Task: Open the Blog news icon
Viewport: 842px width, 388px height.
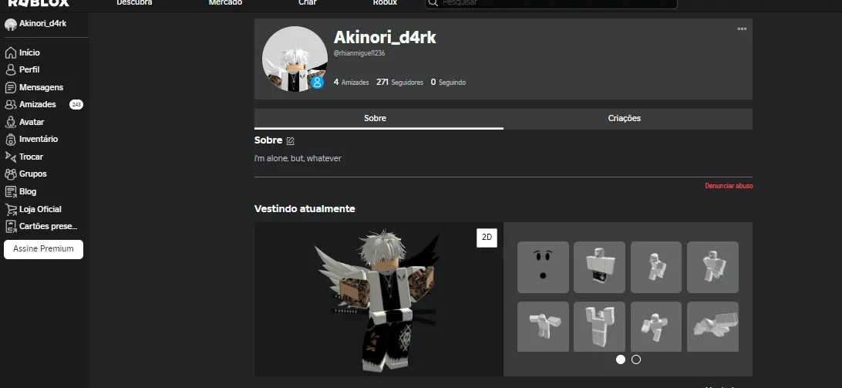Action: pyautogui.click(x=10, y=191)
